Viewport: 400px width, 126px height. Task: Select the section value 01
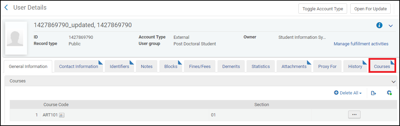[x=213, y=115]
